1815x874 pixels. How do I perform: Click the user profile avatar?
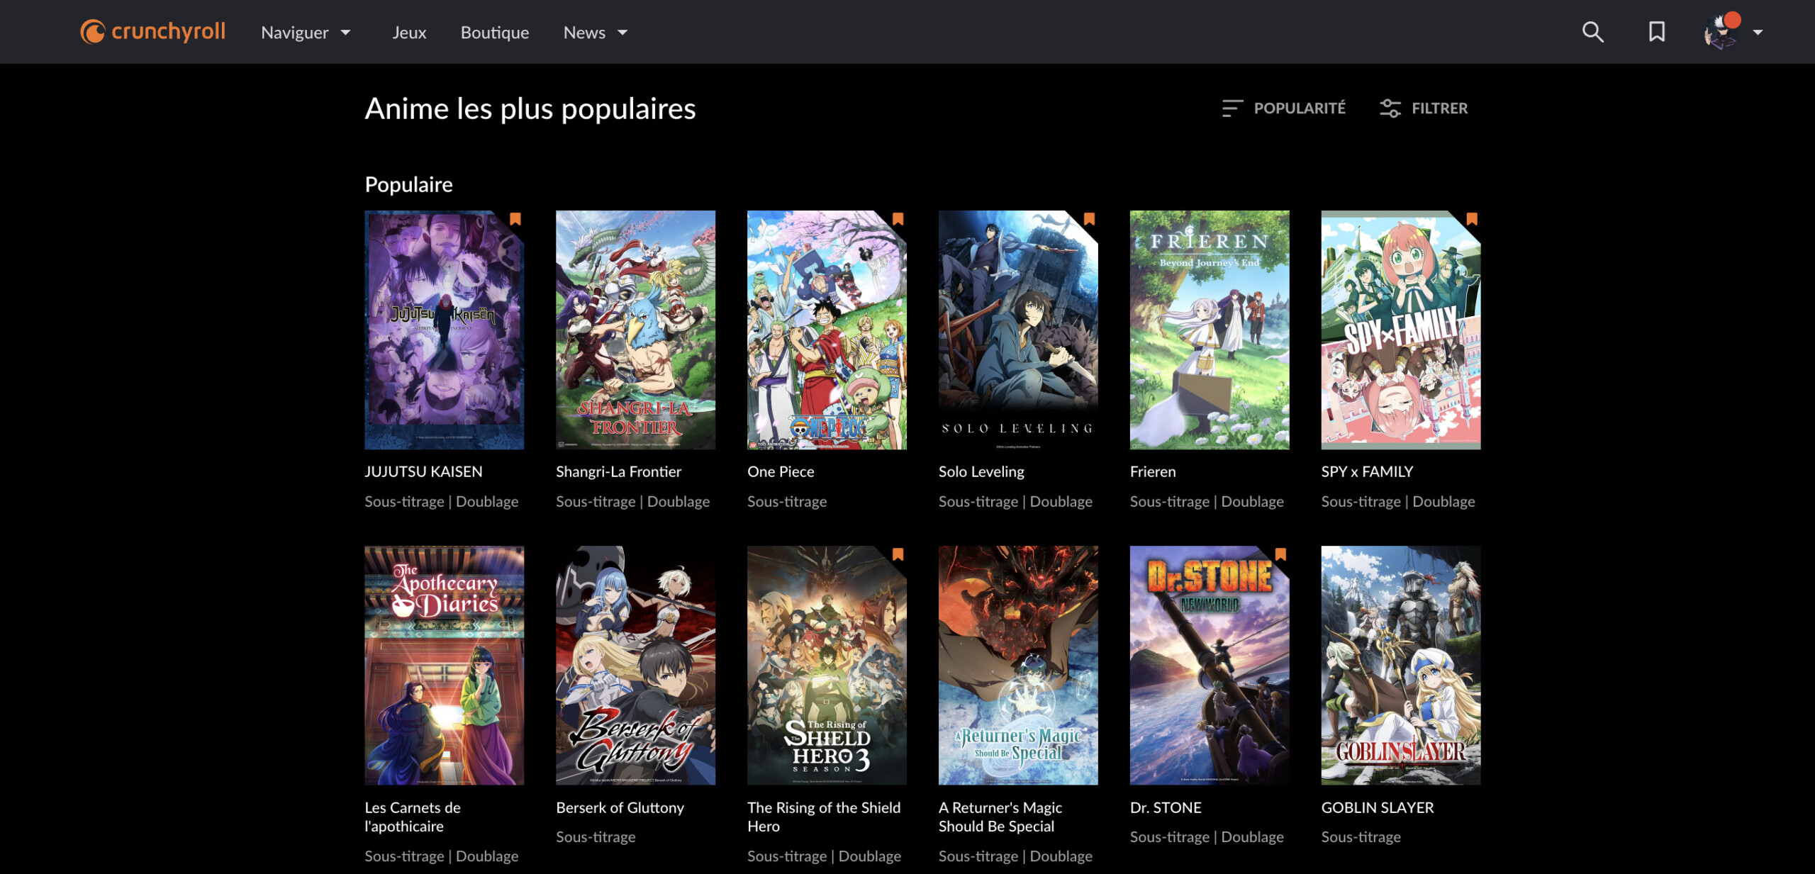1721,32
